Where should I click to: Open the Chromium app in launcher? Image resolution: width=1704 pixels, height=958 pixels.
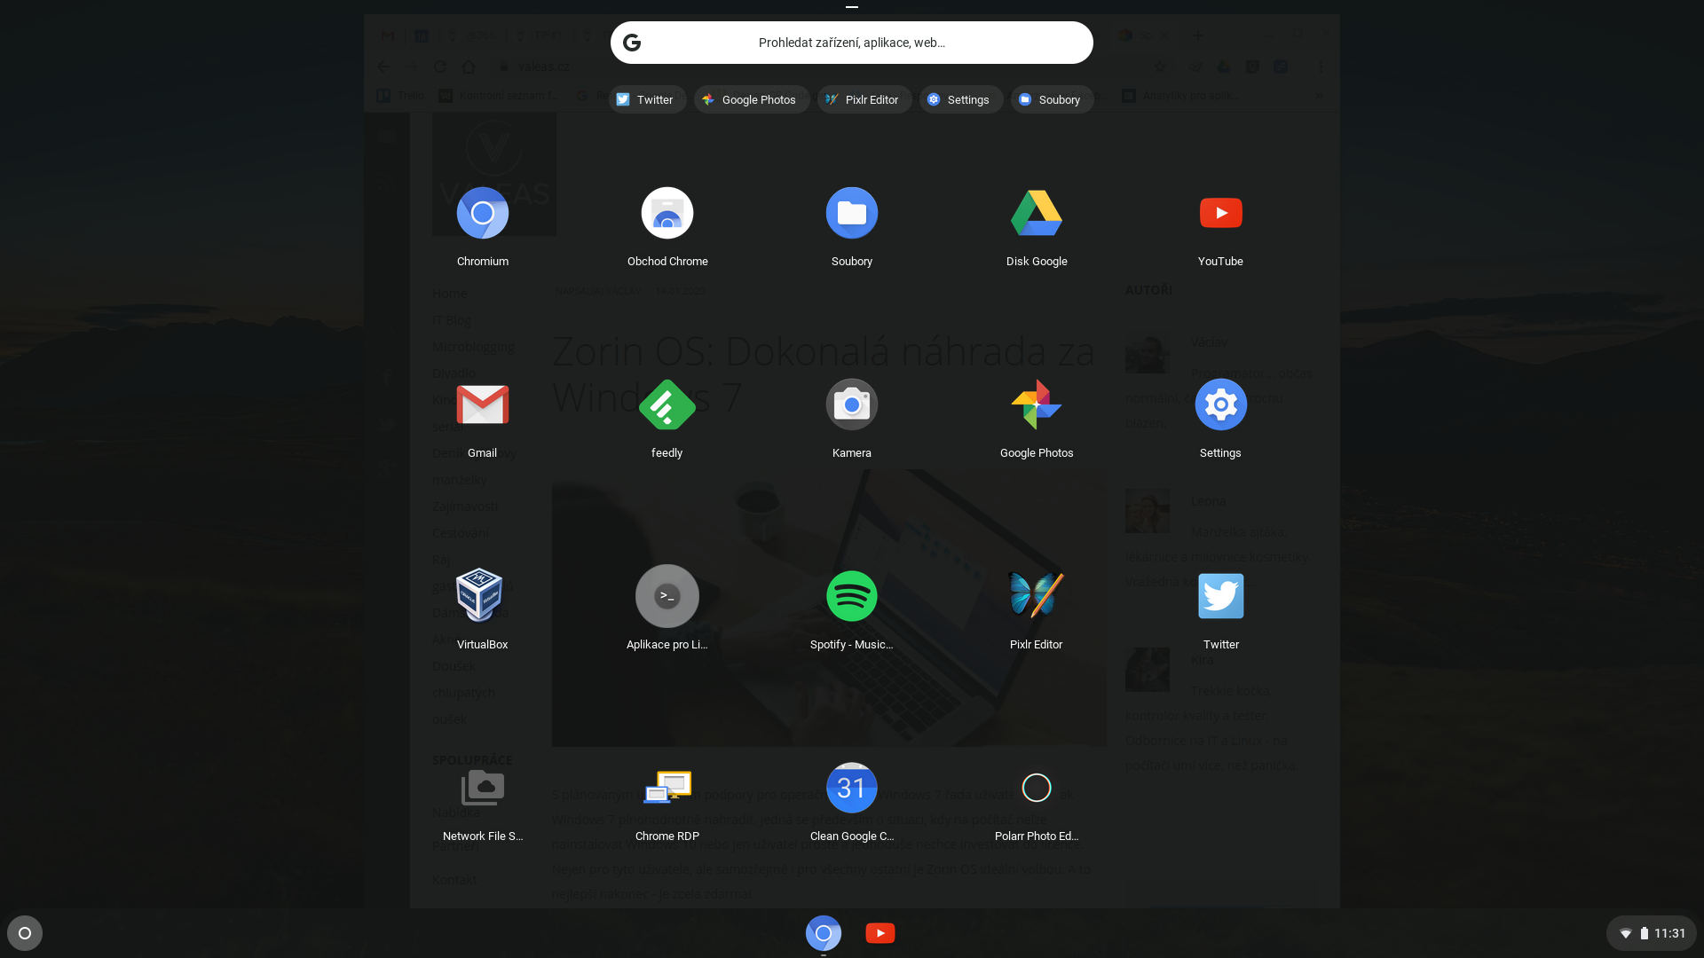(x=482, y=213)
